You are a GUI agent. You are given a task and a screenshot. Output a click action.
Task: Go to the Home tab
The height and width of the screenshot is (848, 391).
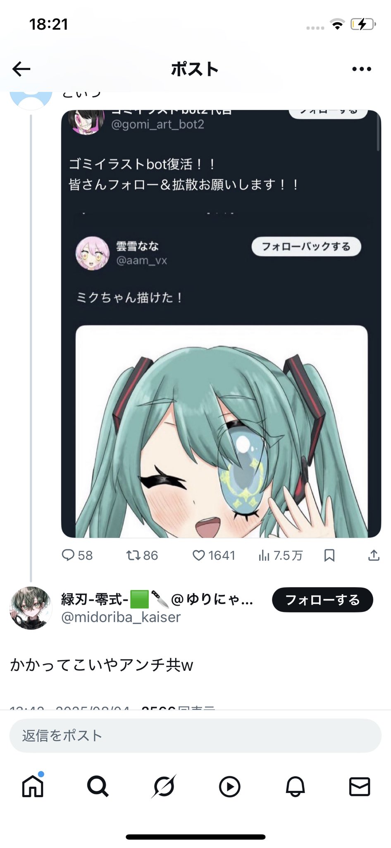click(33, 786)
